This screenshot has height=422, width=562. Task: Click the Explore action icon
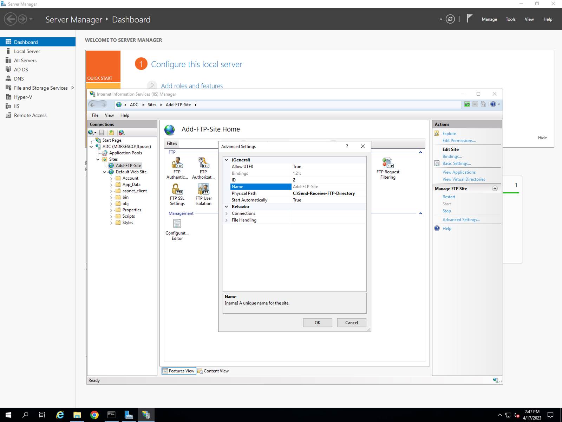(x=437, y=134)
